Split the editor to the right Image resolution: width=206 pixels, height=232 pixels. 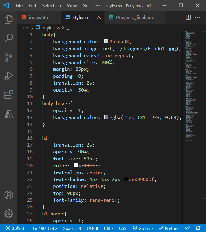188,17
